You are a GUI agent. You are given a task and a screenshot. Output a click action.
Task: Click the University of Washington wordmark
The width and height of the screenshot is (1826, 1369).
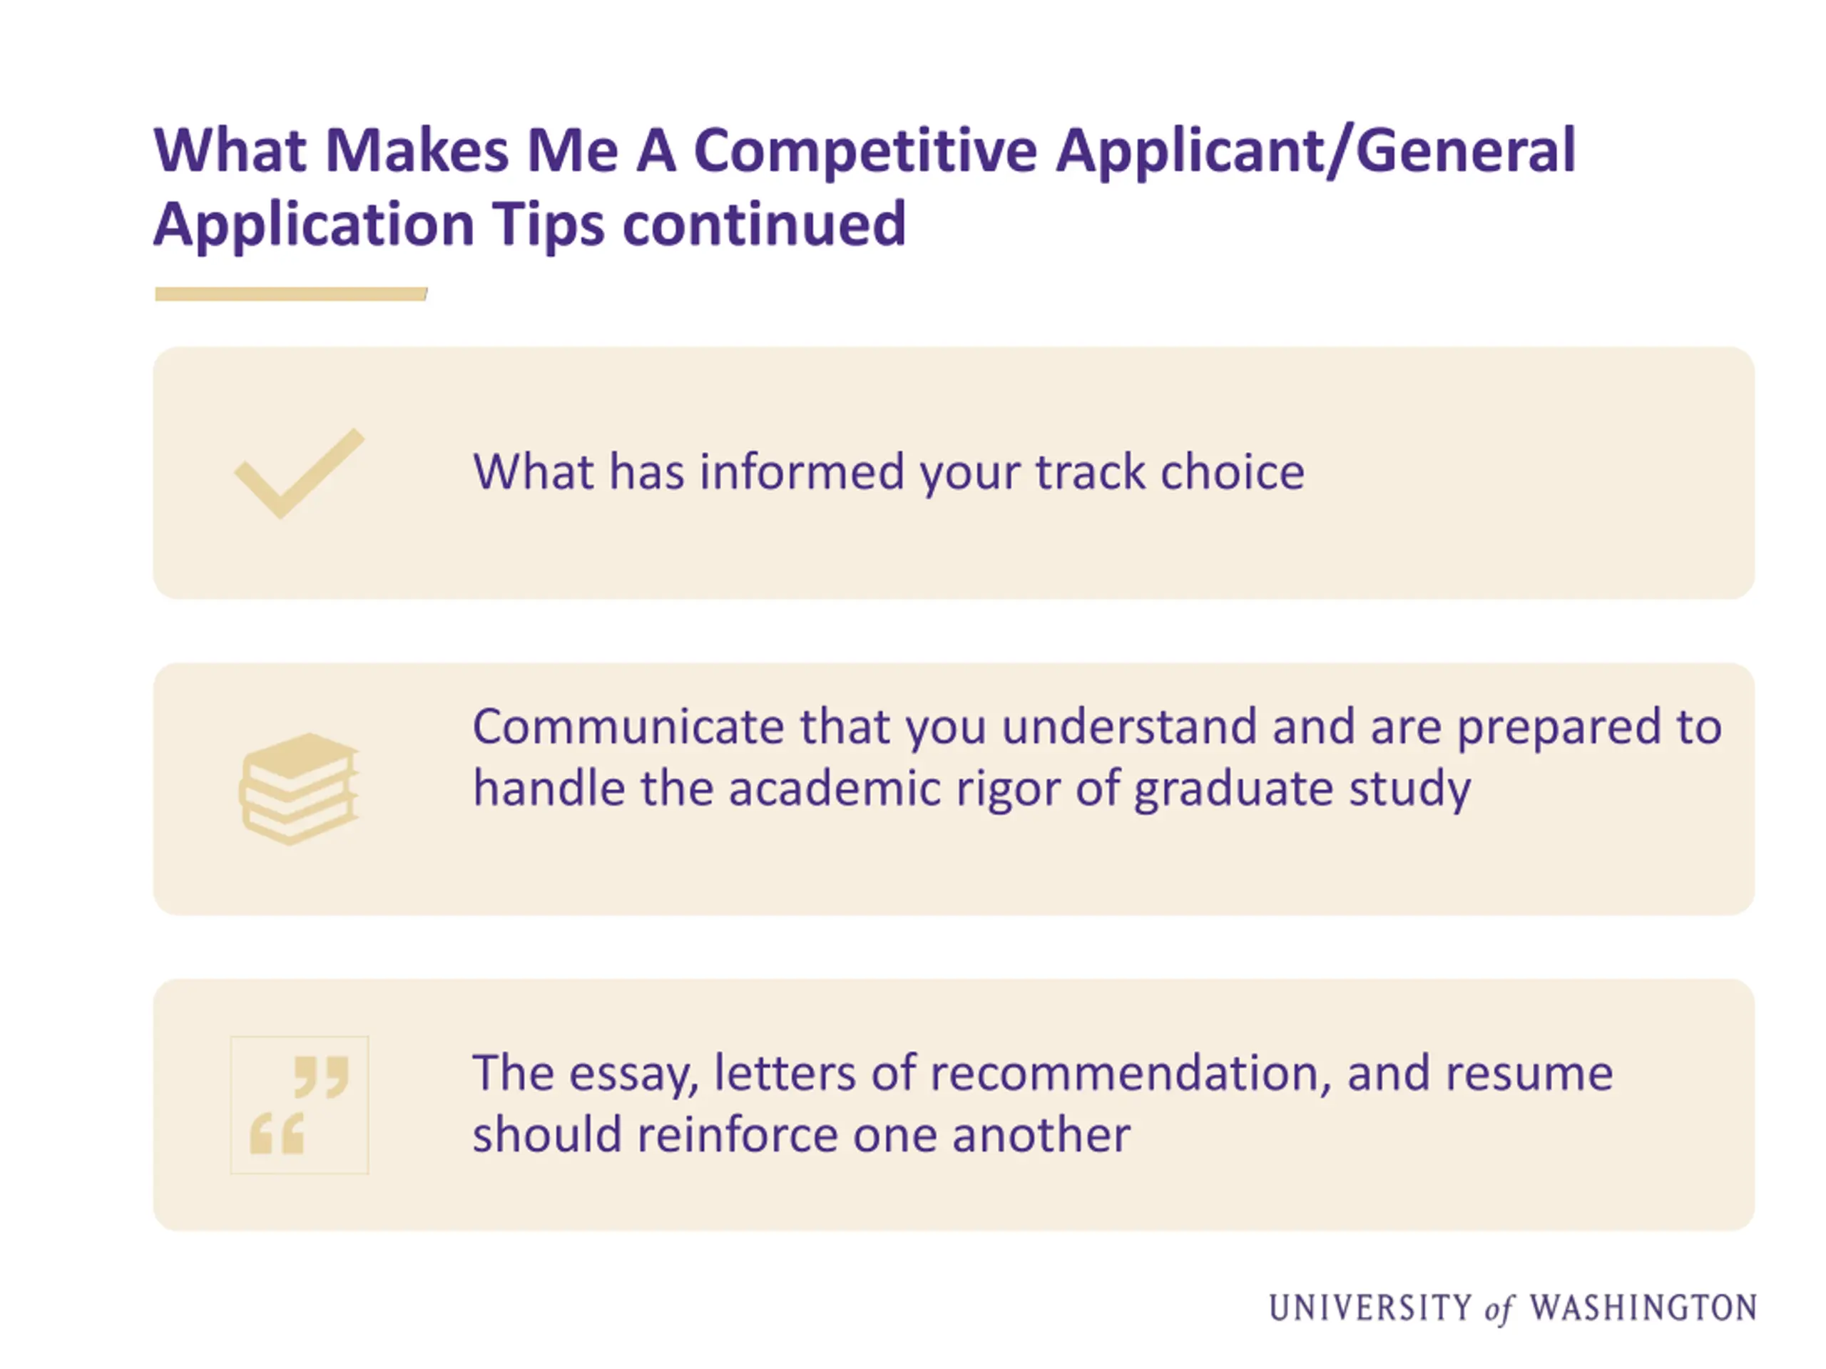[1513, 1309]
